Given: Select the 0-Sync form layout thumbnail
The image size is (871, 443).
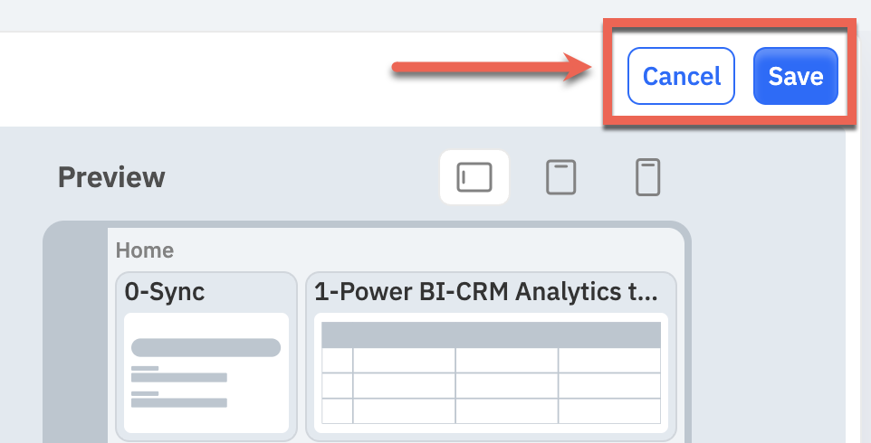Looking at the screenshot, I should click(206, 372).
